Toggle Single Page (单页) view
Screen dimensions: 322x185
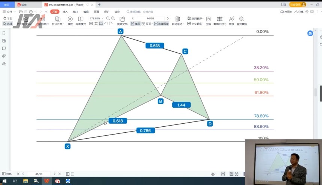[x=136, y=24]
